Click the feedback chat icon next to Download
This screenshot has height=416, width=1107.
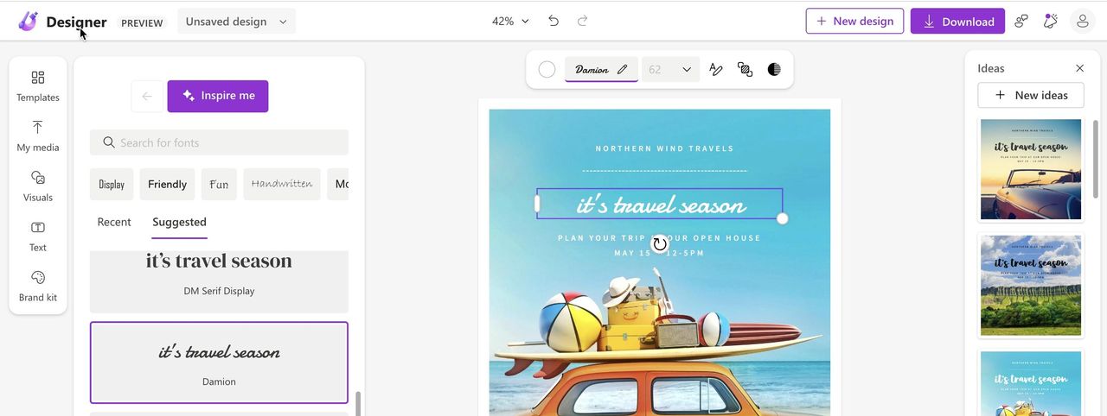coord(1021,21)
